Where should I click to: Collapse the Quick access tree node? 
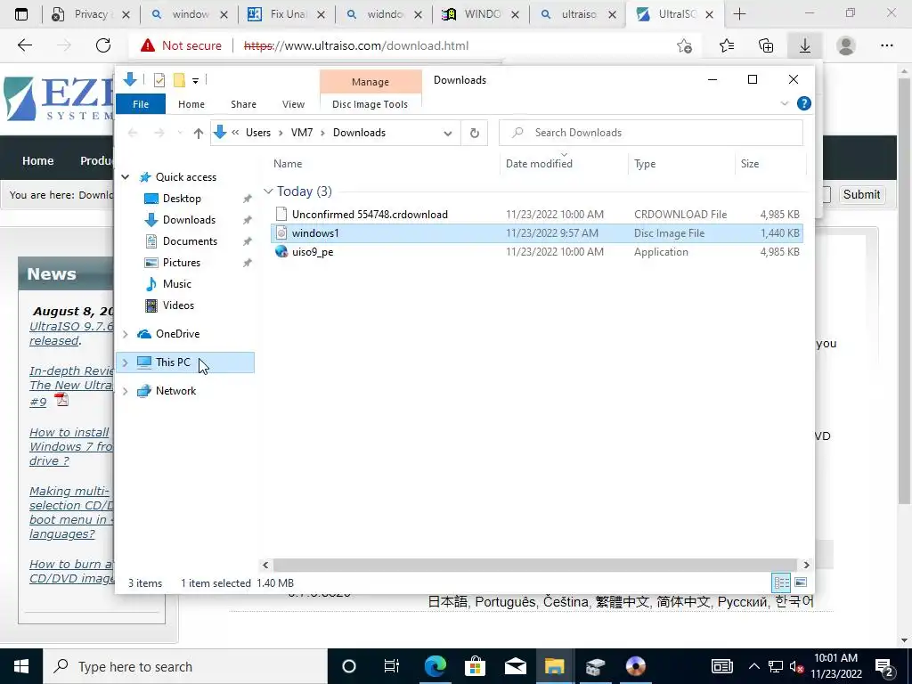[x=125, y=177]
